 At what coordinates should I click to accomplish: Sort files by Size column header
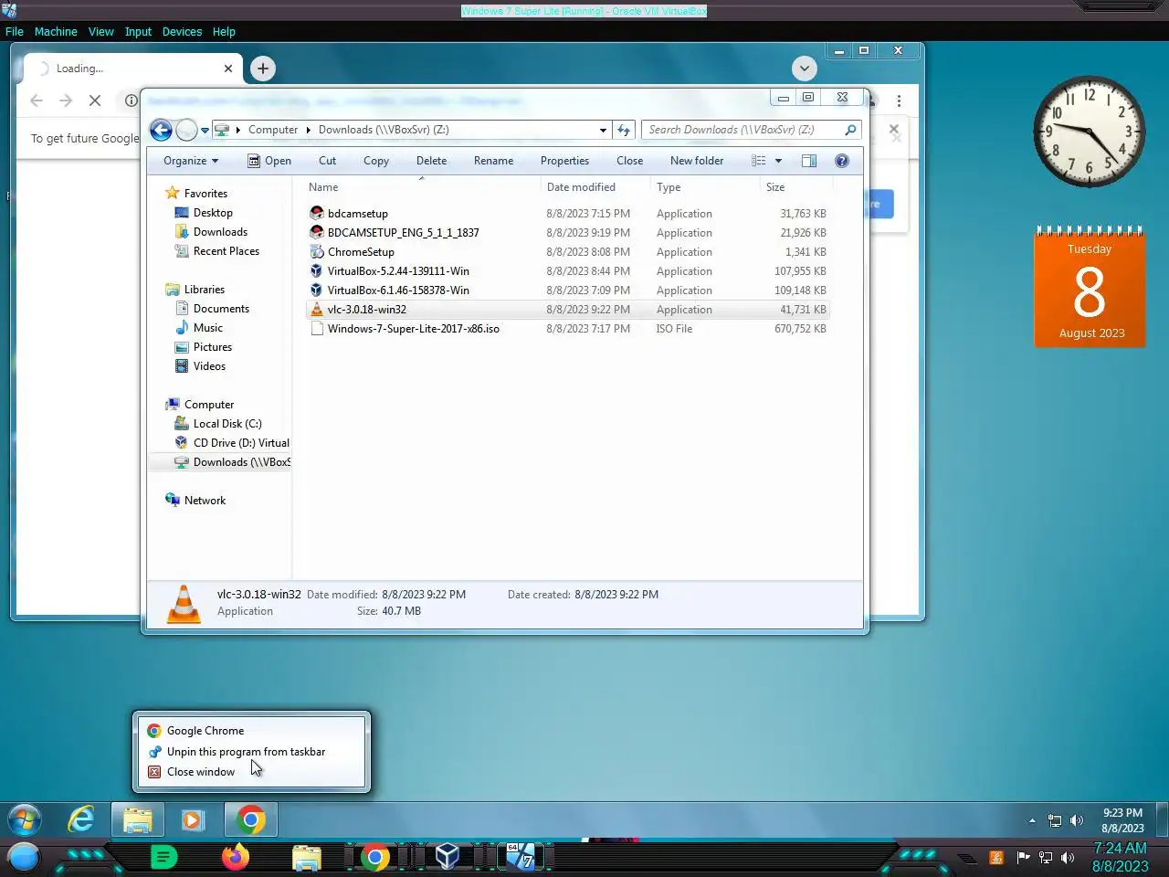pos(795,187)
